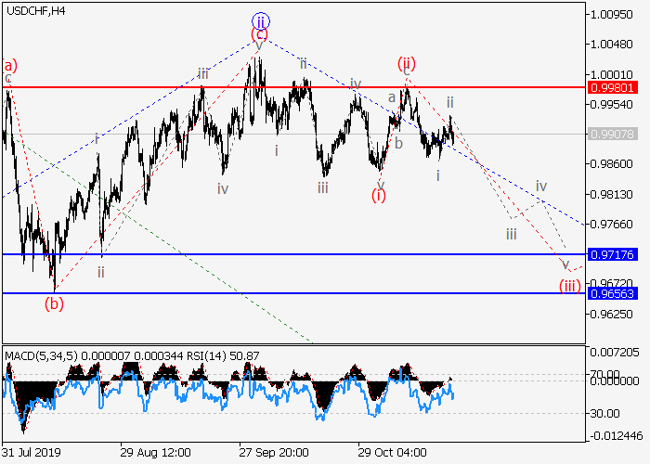Screen dimensions: 650x464
Task: Click the red (iii) projected wave label
Action: pos(569,286)
